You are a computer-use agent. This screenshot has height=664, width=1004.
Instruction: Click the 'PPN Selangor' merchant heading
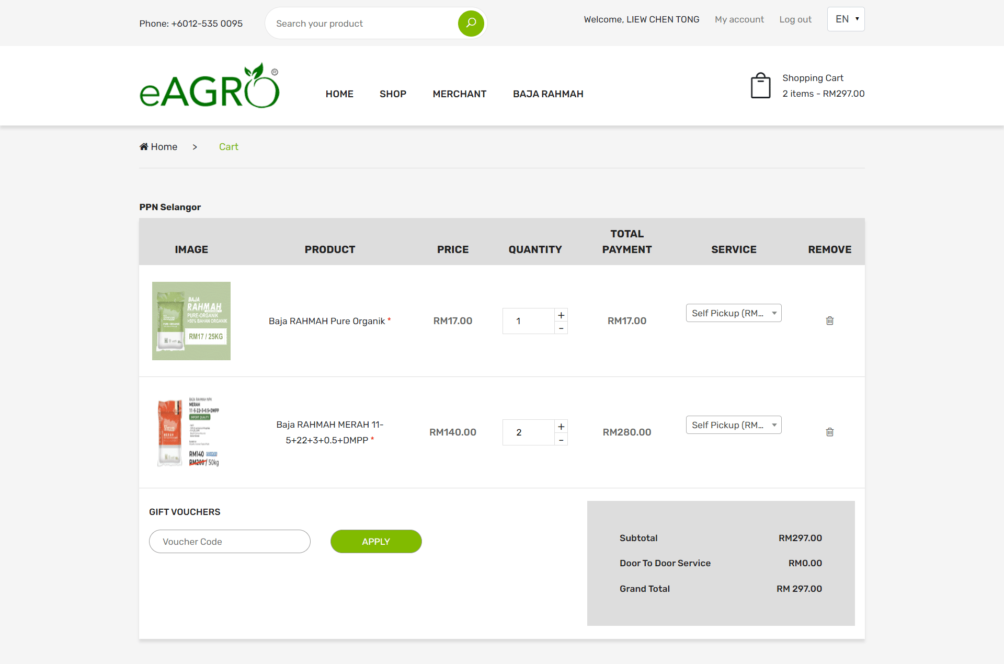pyautogui.click(x=170, y=207)
